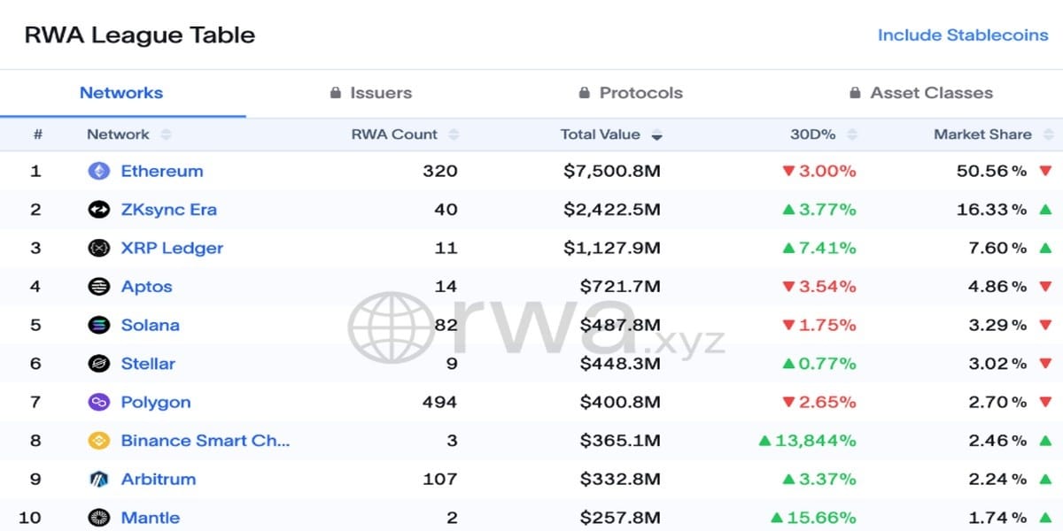Open the Solana network link
This screenshot has height=531, width=1063.
coord(150,325)
